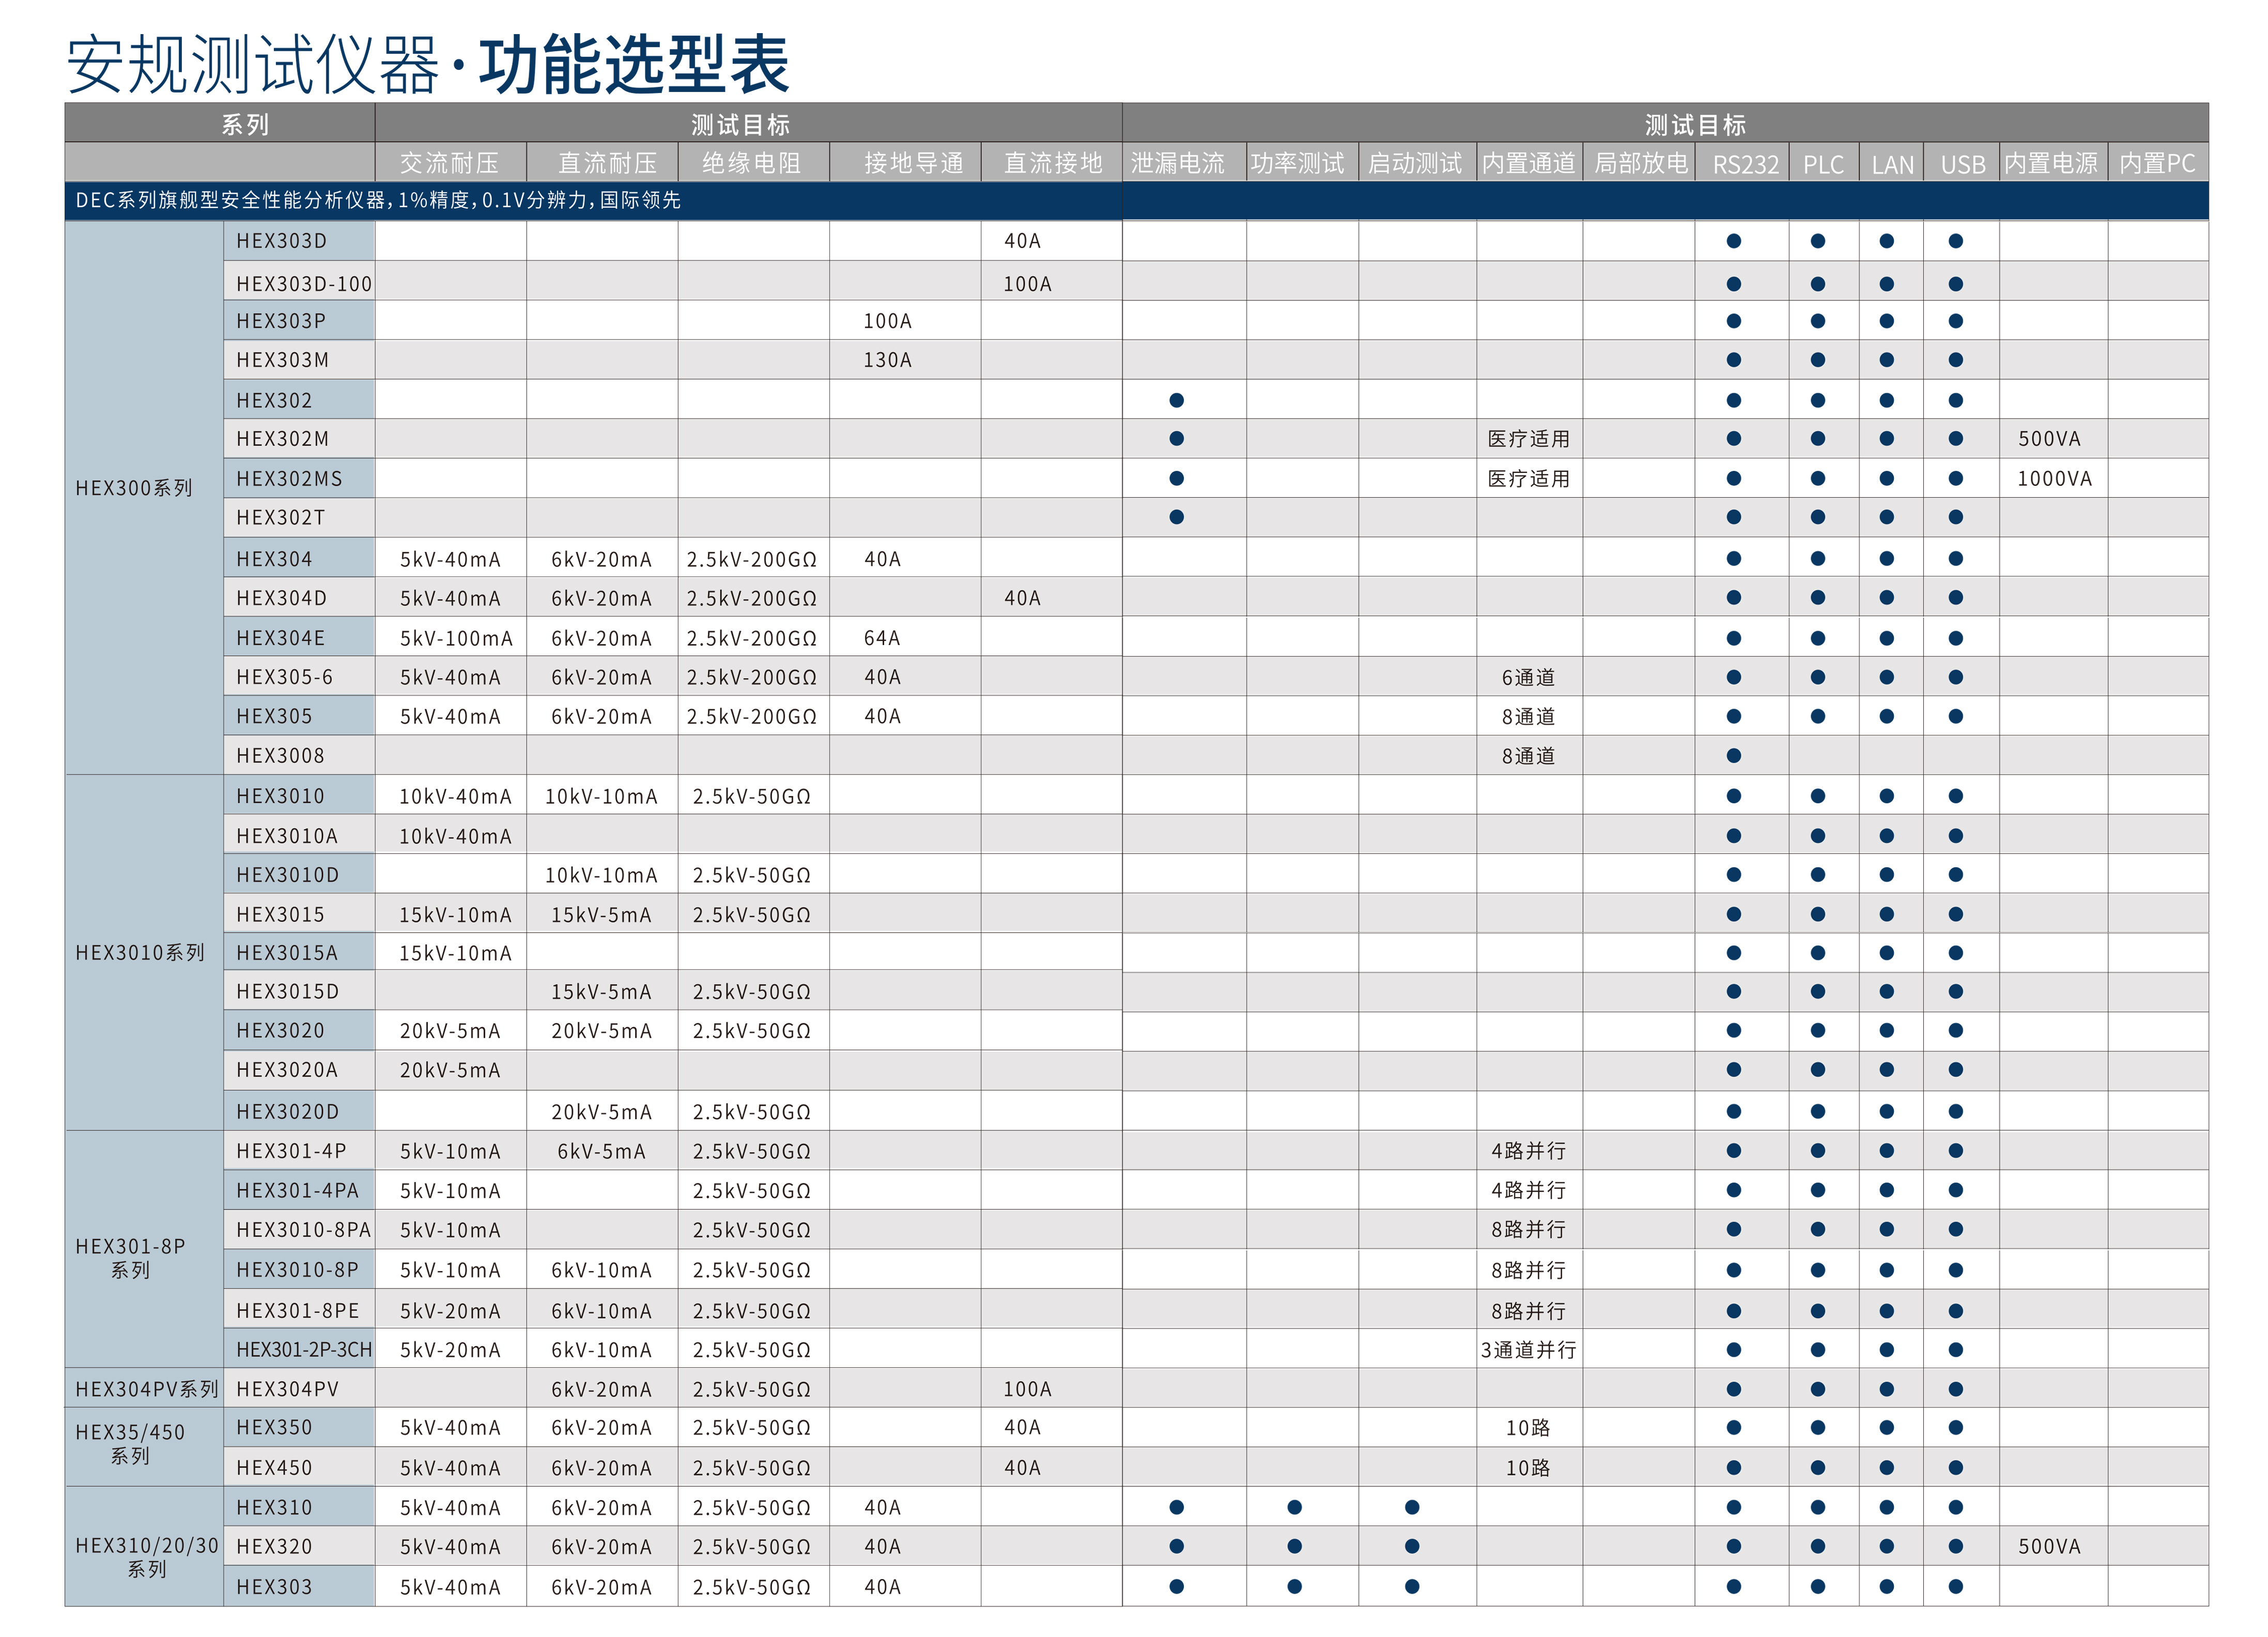This screenshot has width=2268, height=1637.
Task: Select the HEX305-6 model cell
Action: 299,677
